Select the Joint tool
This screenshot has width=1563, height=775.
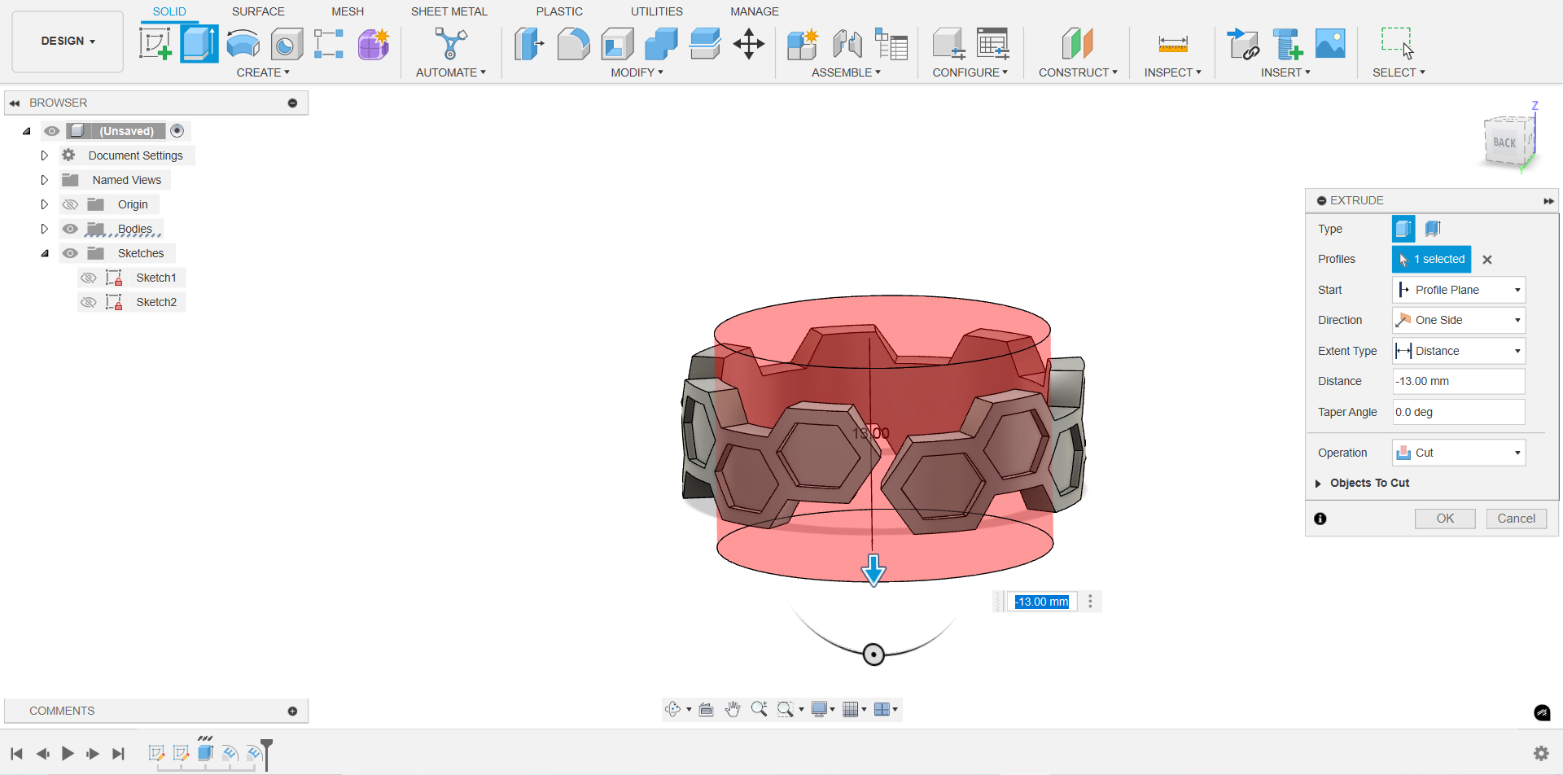pos(847,43)
